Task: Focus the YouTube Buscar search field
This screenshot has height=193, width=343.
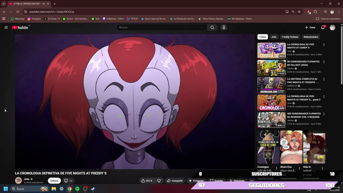Action: (162, 27)
